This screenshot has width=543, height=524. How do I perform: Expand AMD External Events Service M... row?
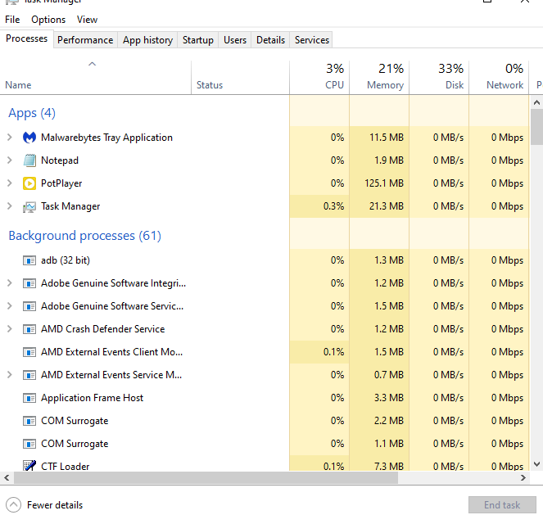point(10,375)
